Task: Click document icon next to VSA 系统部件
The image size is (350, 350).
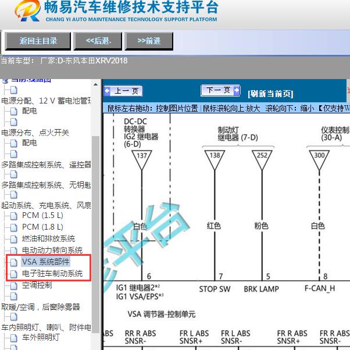Action: (x=13, y=262)
